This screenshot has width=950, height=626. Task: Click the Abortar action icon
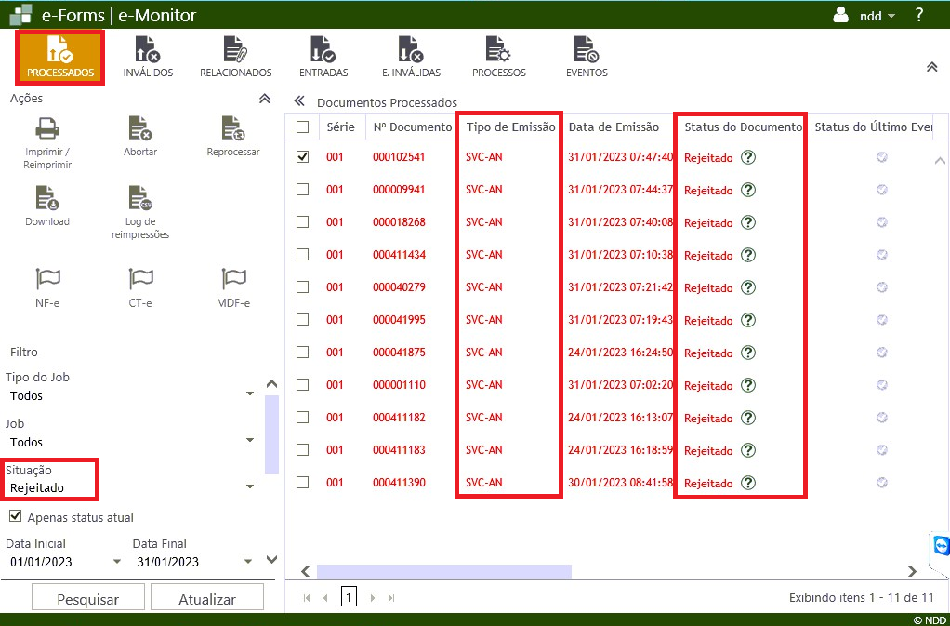pos(140,128)
